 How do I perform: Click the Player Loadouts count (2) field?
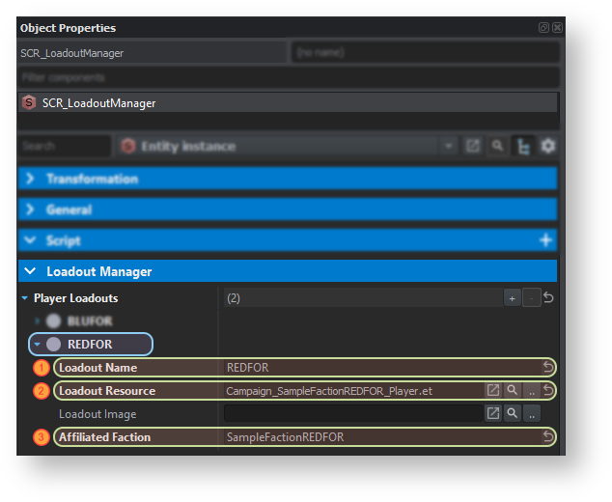pos(363,298)
